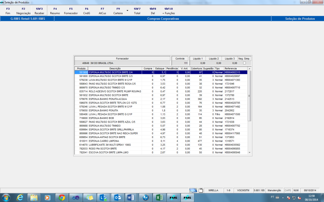
Task: Open the ShF10 + Funções menu
Action: (x=168, y=11)
